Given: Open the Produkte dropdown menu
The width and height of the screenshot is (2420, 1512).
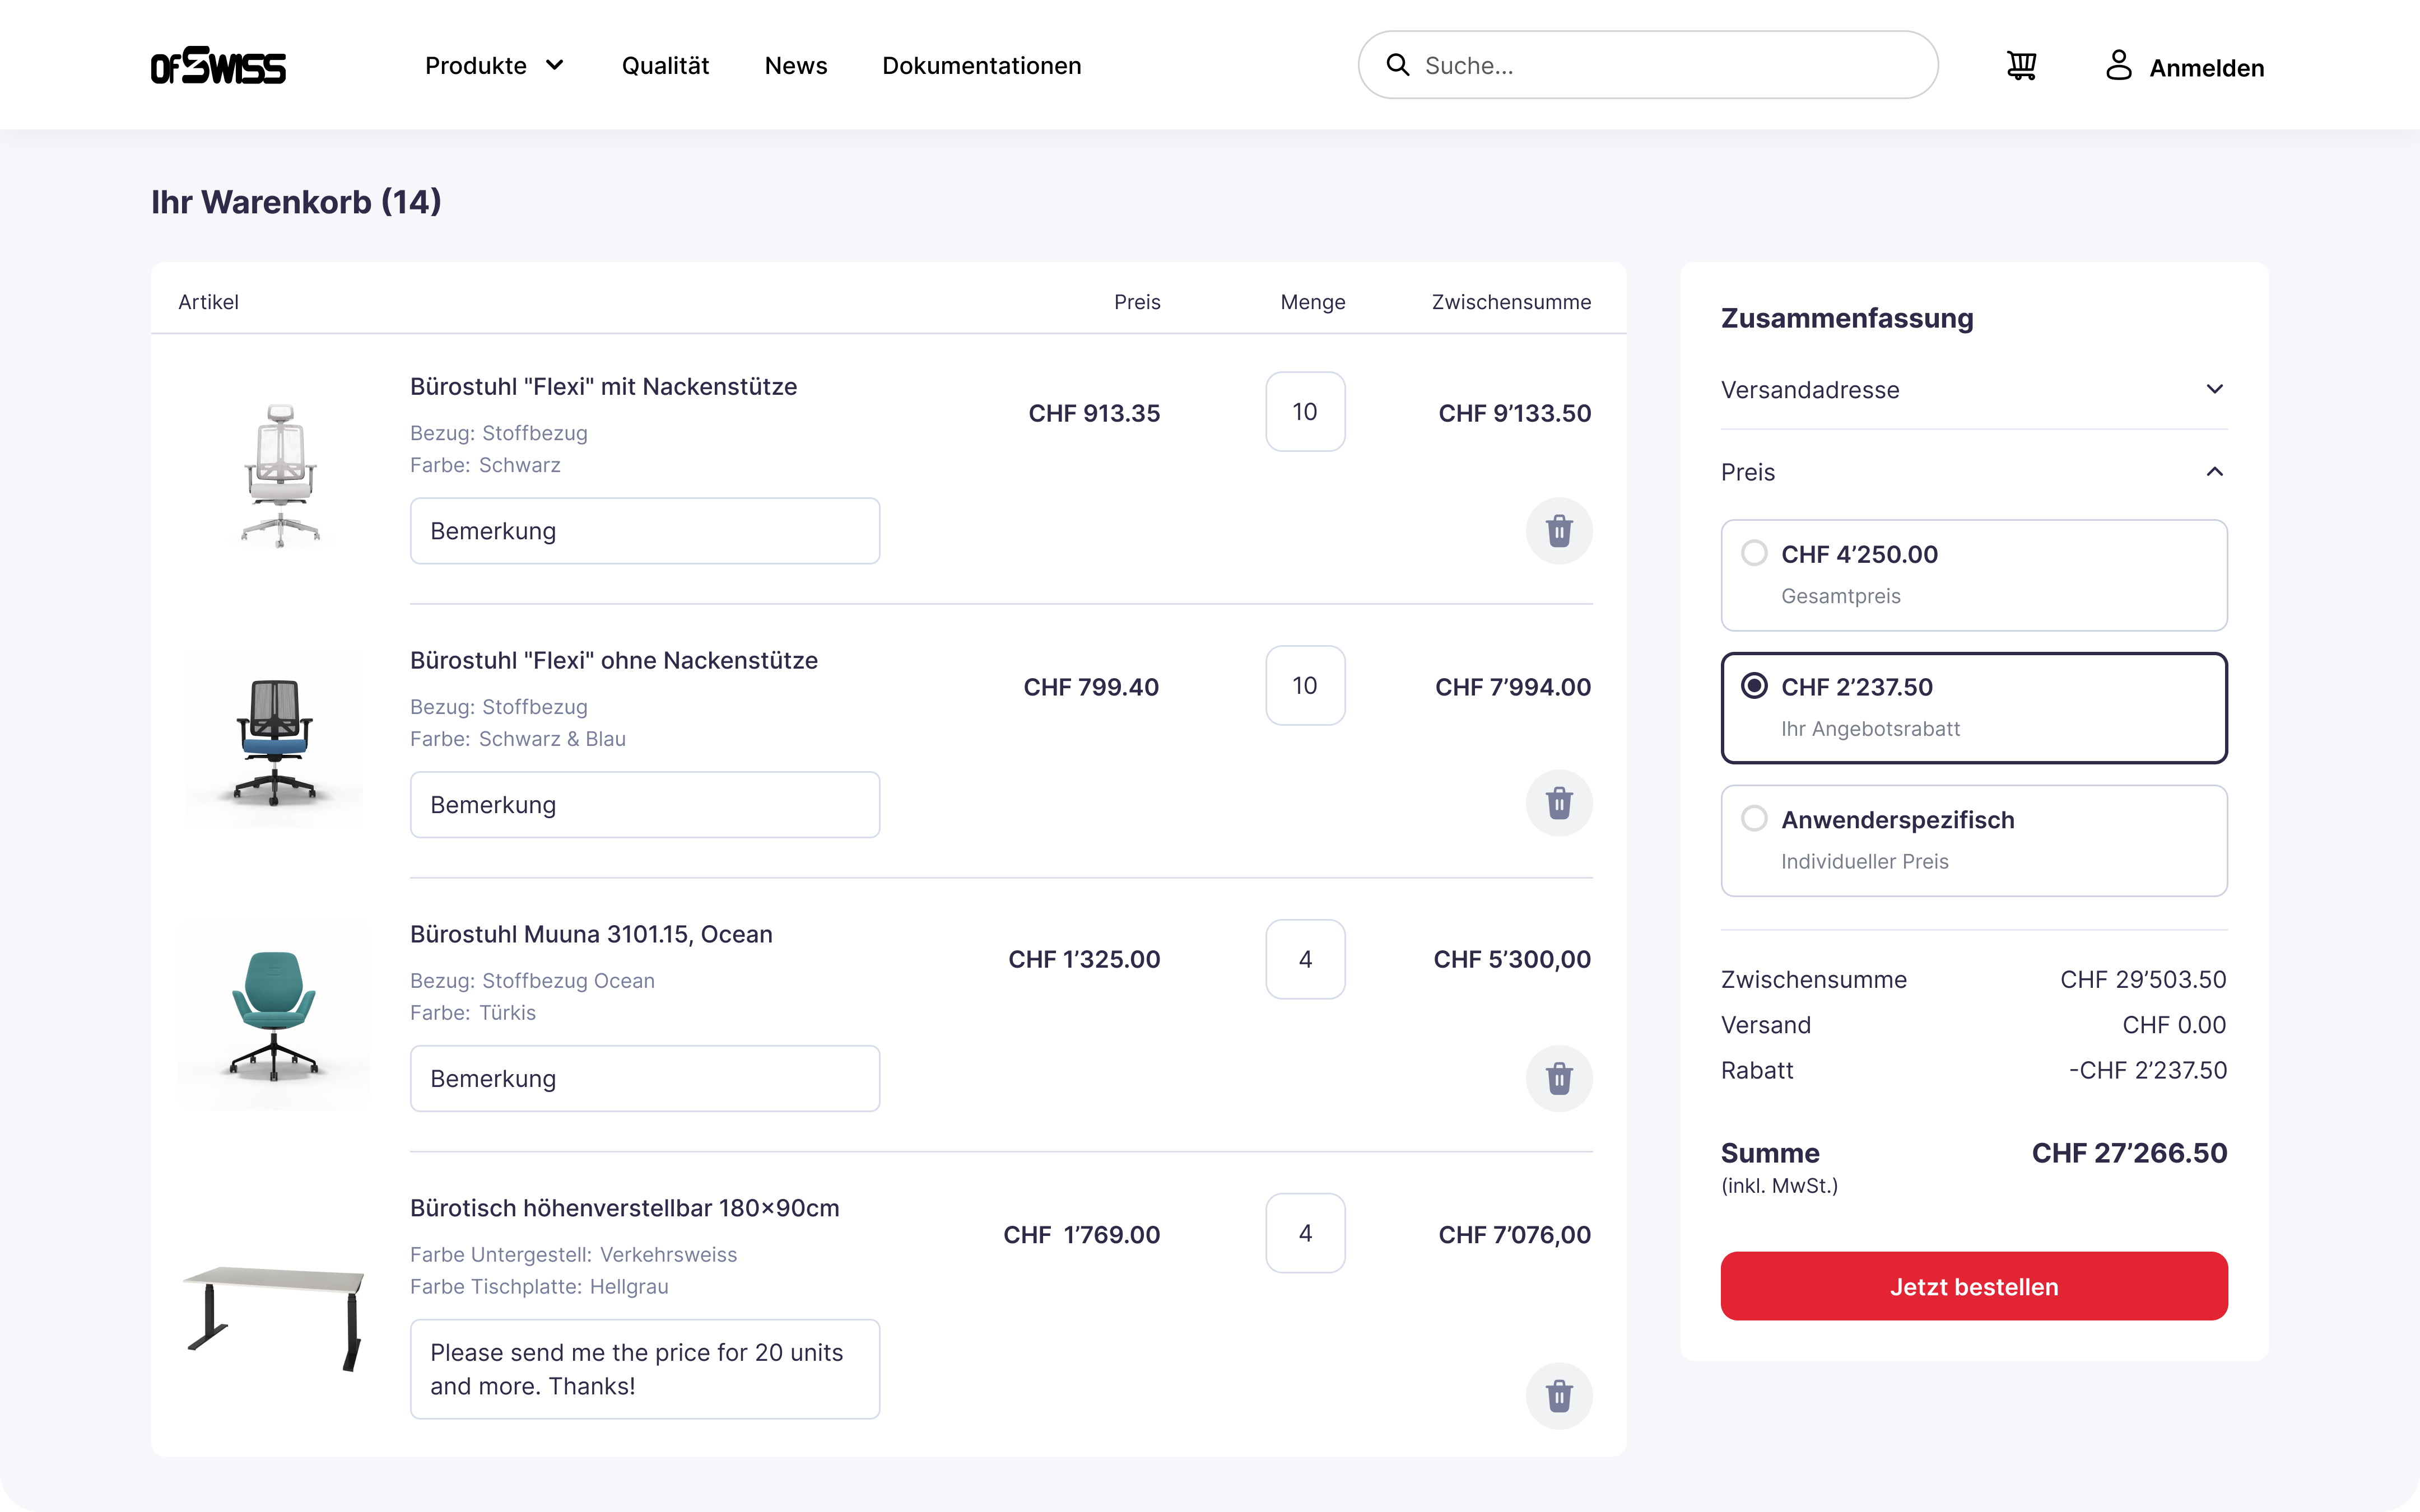Looking at the screenshot, I should click(495, 66).
